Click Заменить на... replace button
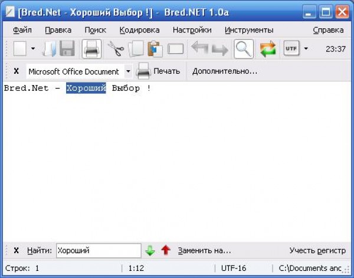 (204, 250)
